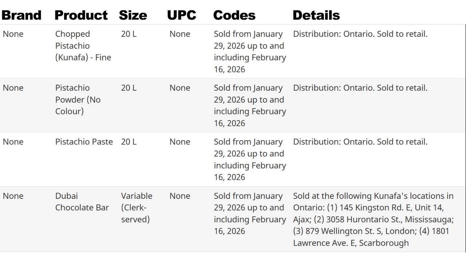Click the Brand column header

22,15
